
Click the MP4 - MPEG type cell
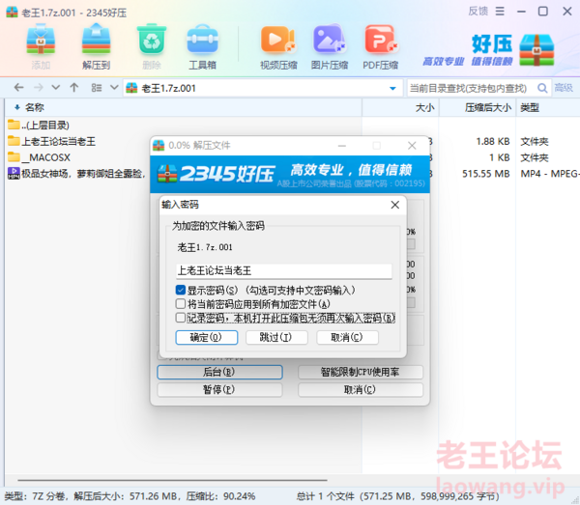point(550,174)
